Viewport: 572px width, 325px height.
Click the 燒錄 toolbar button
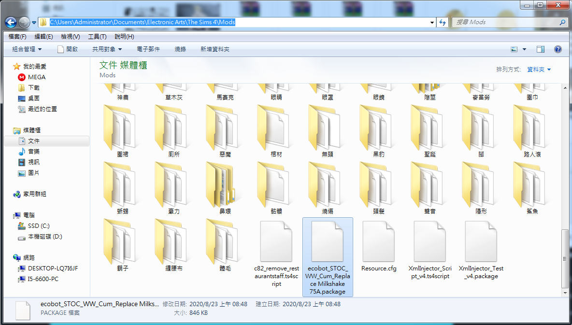click(180, 49)
